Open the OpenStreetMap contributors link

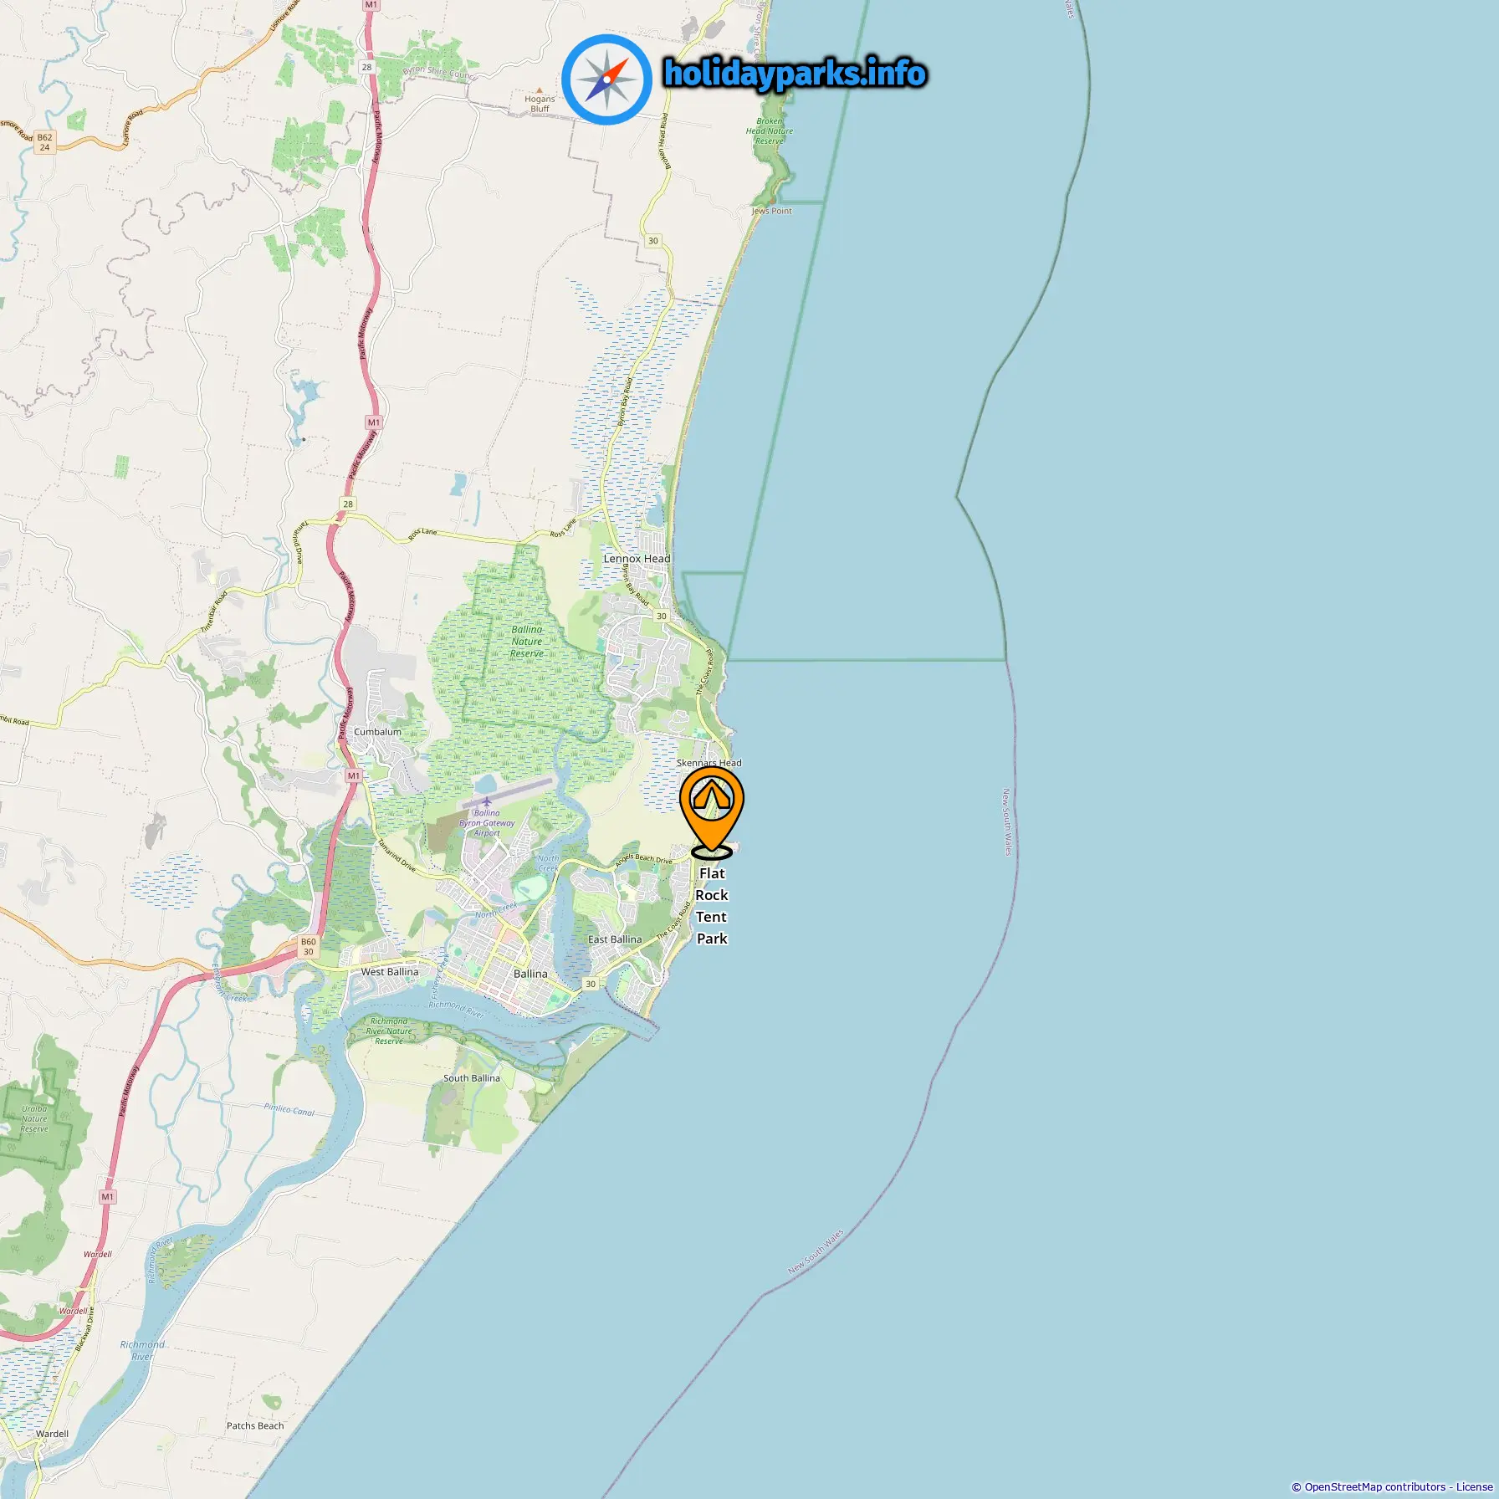click(1375, 1486)
